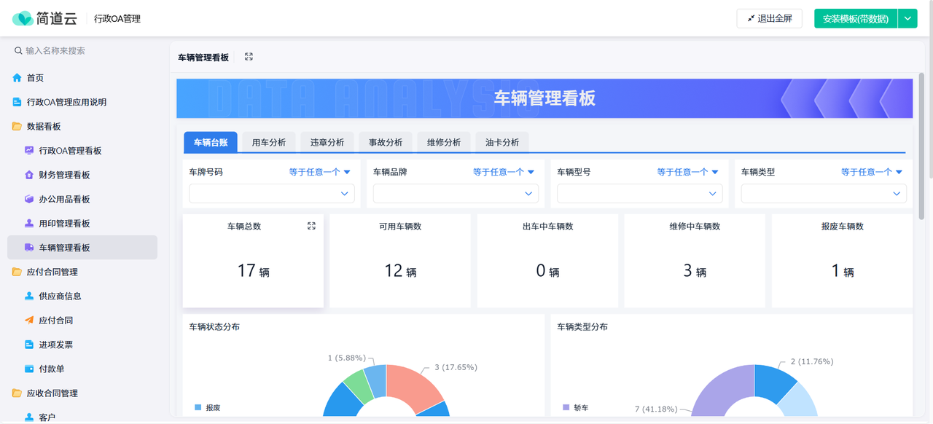Screen dimensions: 933x424
Task: Open 首页 in the sidebar
Action: pyautogui.click(x=82, y=78)
